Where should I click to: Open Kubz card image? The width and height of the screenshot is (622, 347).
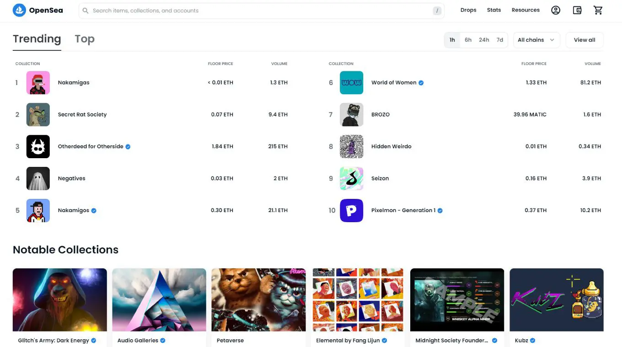[557, 300]
